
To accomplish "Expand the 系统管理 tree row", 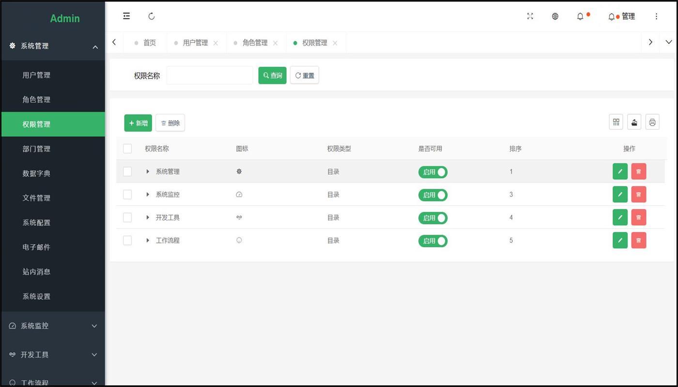I will 148,171.
